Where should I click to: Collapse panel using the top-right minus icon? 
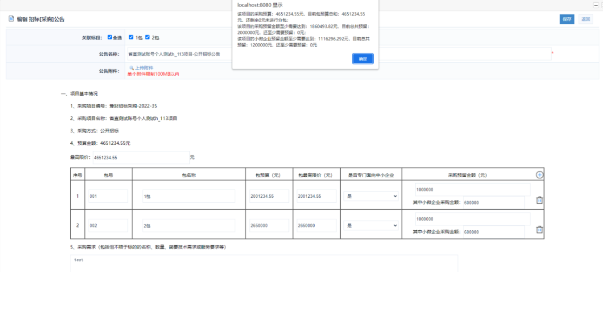coord(596,5)
